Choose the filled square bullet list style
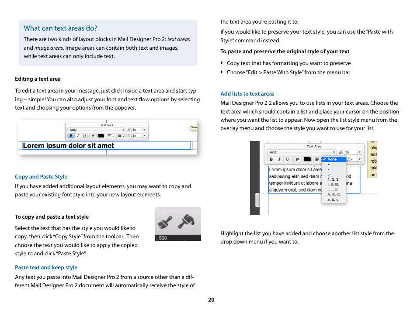 pyautogui.click(x=334, y=169)
